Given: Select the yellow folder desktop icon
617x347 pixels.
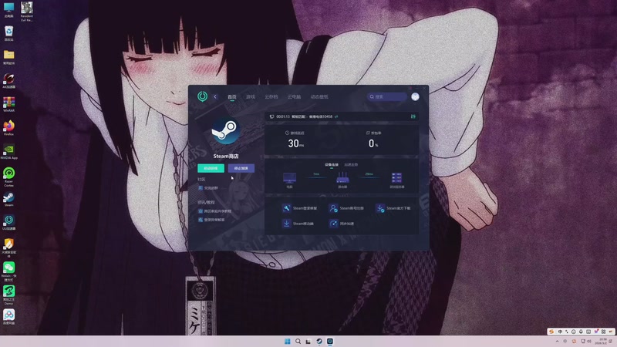Looking at the screenshot, I should click(x=8, y=57).
